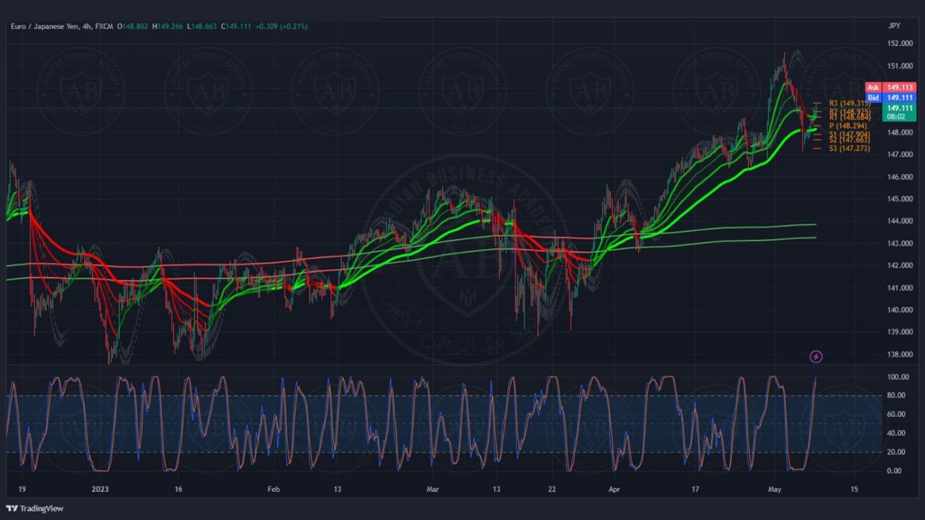Click the 138.000 price axis label
Viewport: 925px width, 520px height.
pyautogui.click(x=900, y=354)
